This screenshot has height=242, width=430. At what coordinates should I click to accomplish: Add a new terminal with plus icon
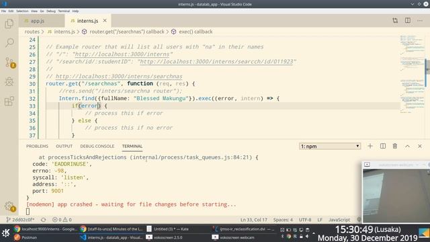tap(370, 146)
